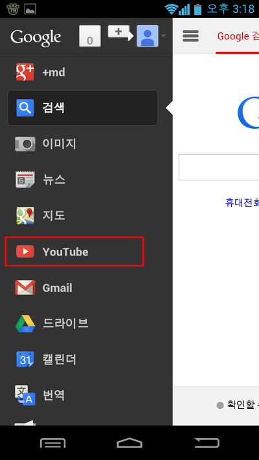
Task: Go to 번역 text label
Action: [x=54, y=395]
